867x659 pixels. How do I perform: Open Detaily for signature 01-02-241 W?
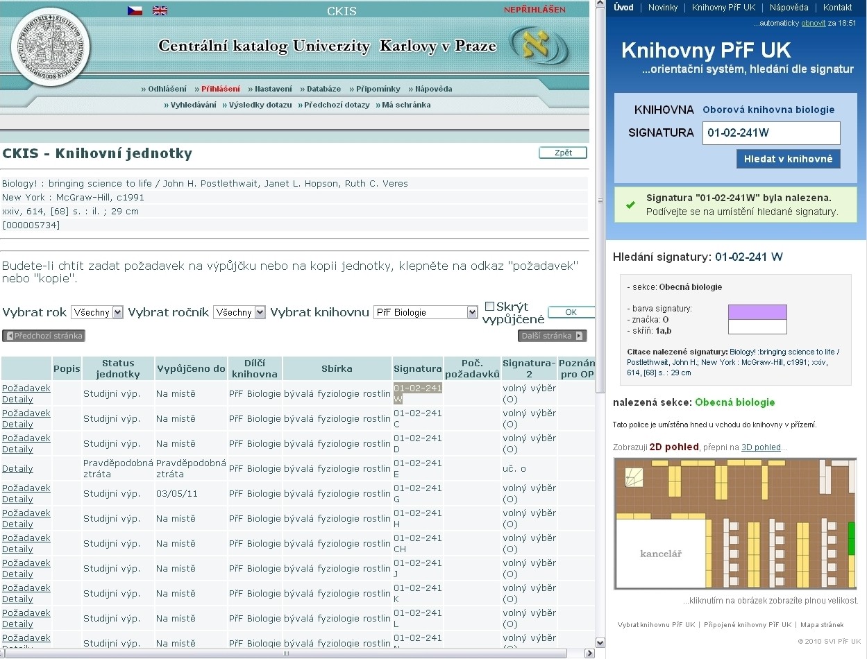click(x=17, y=400)
